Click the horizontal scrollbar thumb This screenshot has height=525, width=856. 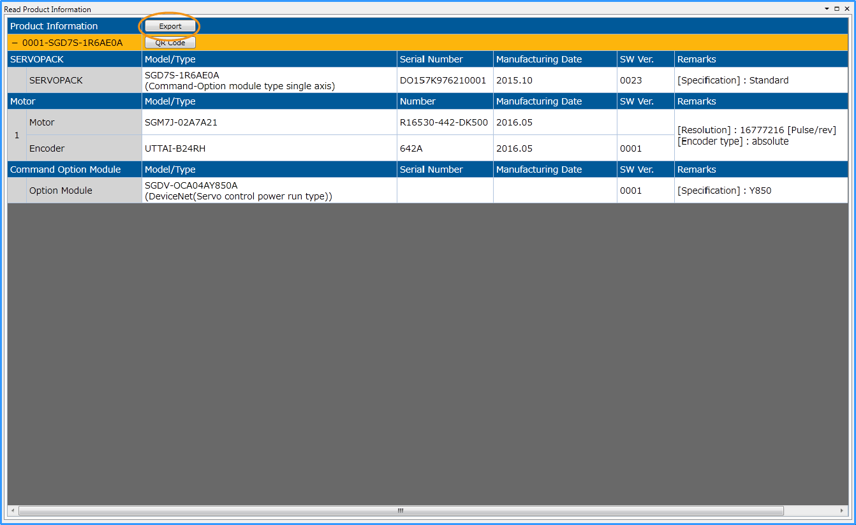401,510
